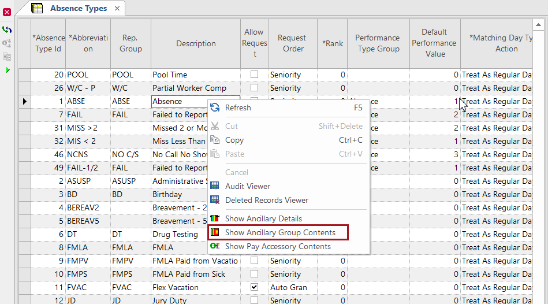Click the Refresh icon in context menu

pos(215,107)
